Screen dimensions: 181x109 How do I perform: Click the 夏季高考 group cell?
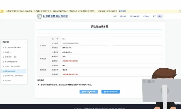pos(43,70)
